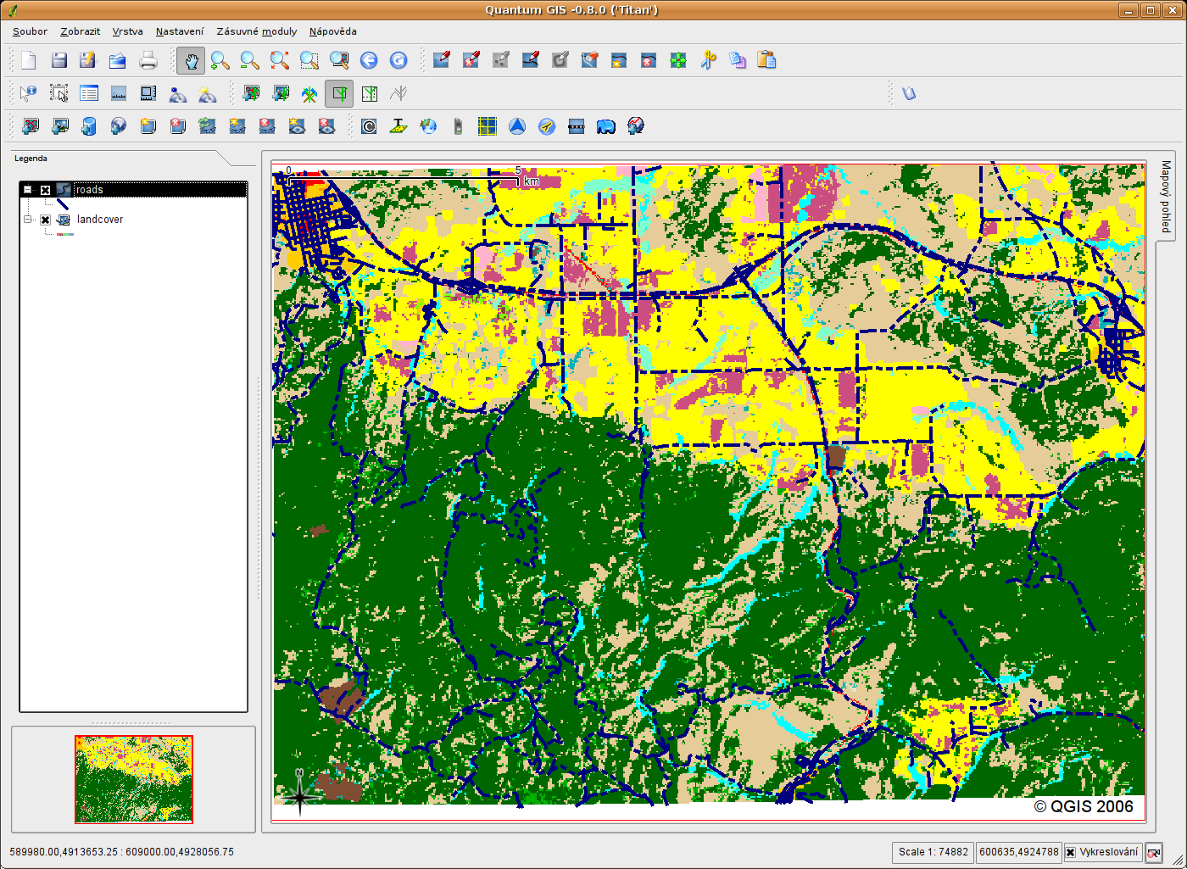Open the Soubor menu
1187x869 pixels.
[30, 31]
